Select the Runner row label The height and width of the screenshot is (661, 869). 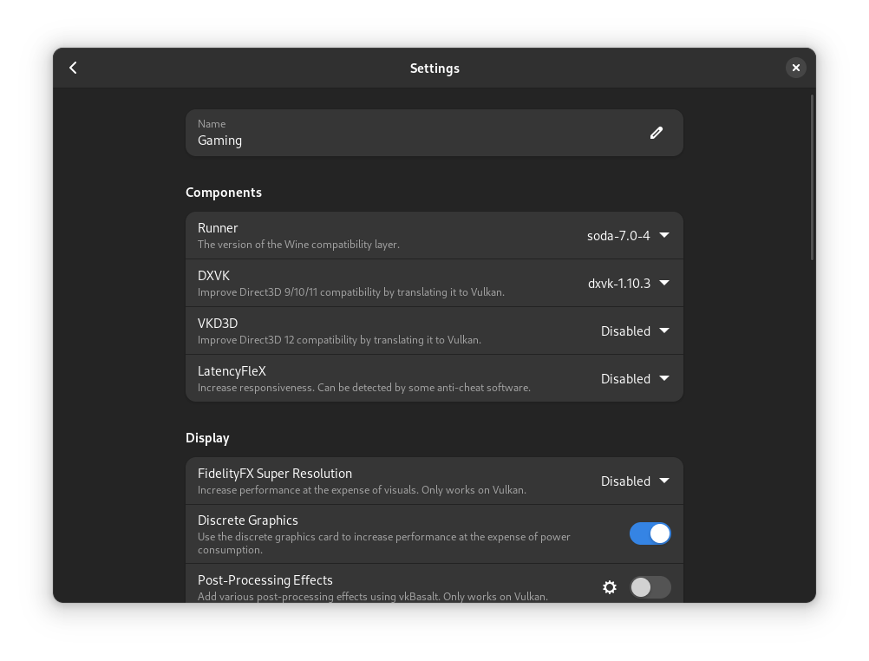click(218, 228)
